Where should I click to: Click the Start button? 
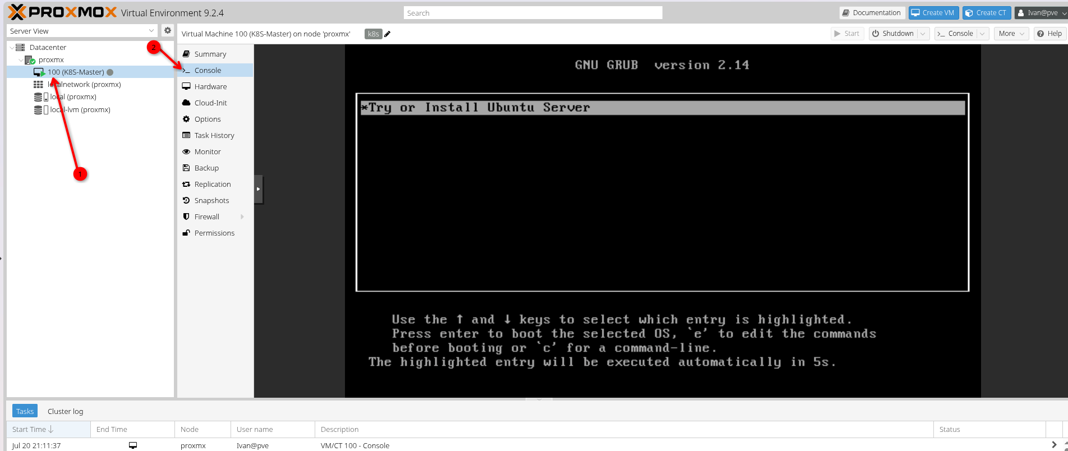[x=847, y=34]
